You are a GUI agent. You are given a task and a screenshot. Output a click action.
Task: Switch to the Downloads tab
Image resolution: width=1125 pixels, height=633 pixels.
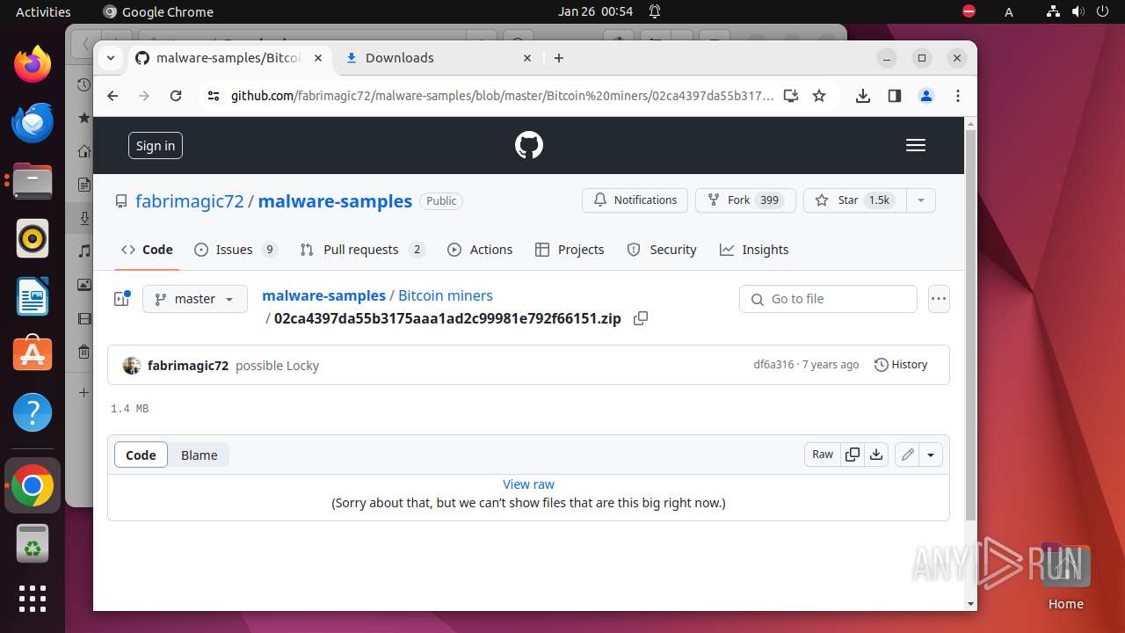pos(438,58)
